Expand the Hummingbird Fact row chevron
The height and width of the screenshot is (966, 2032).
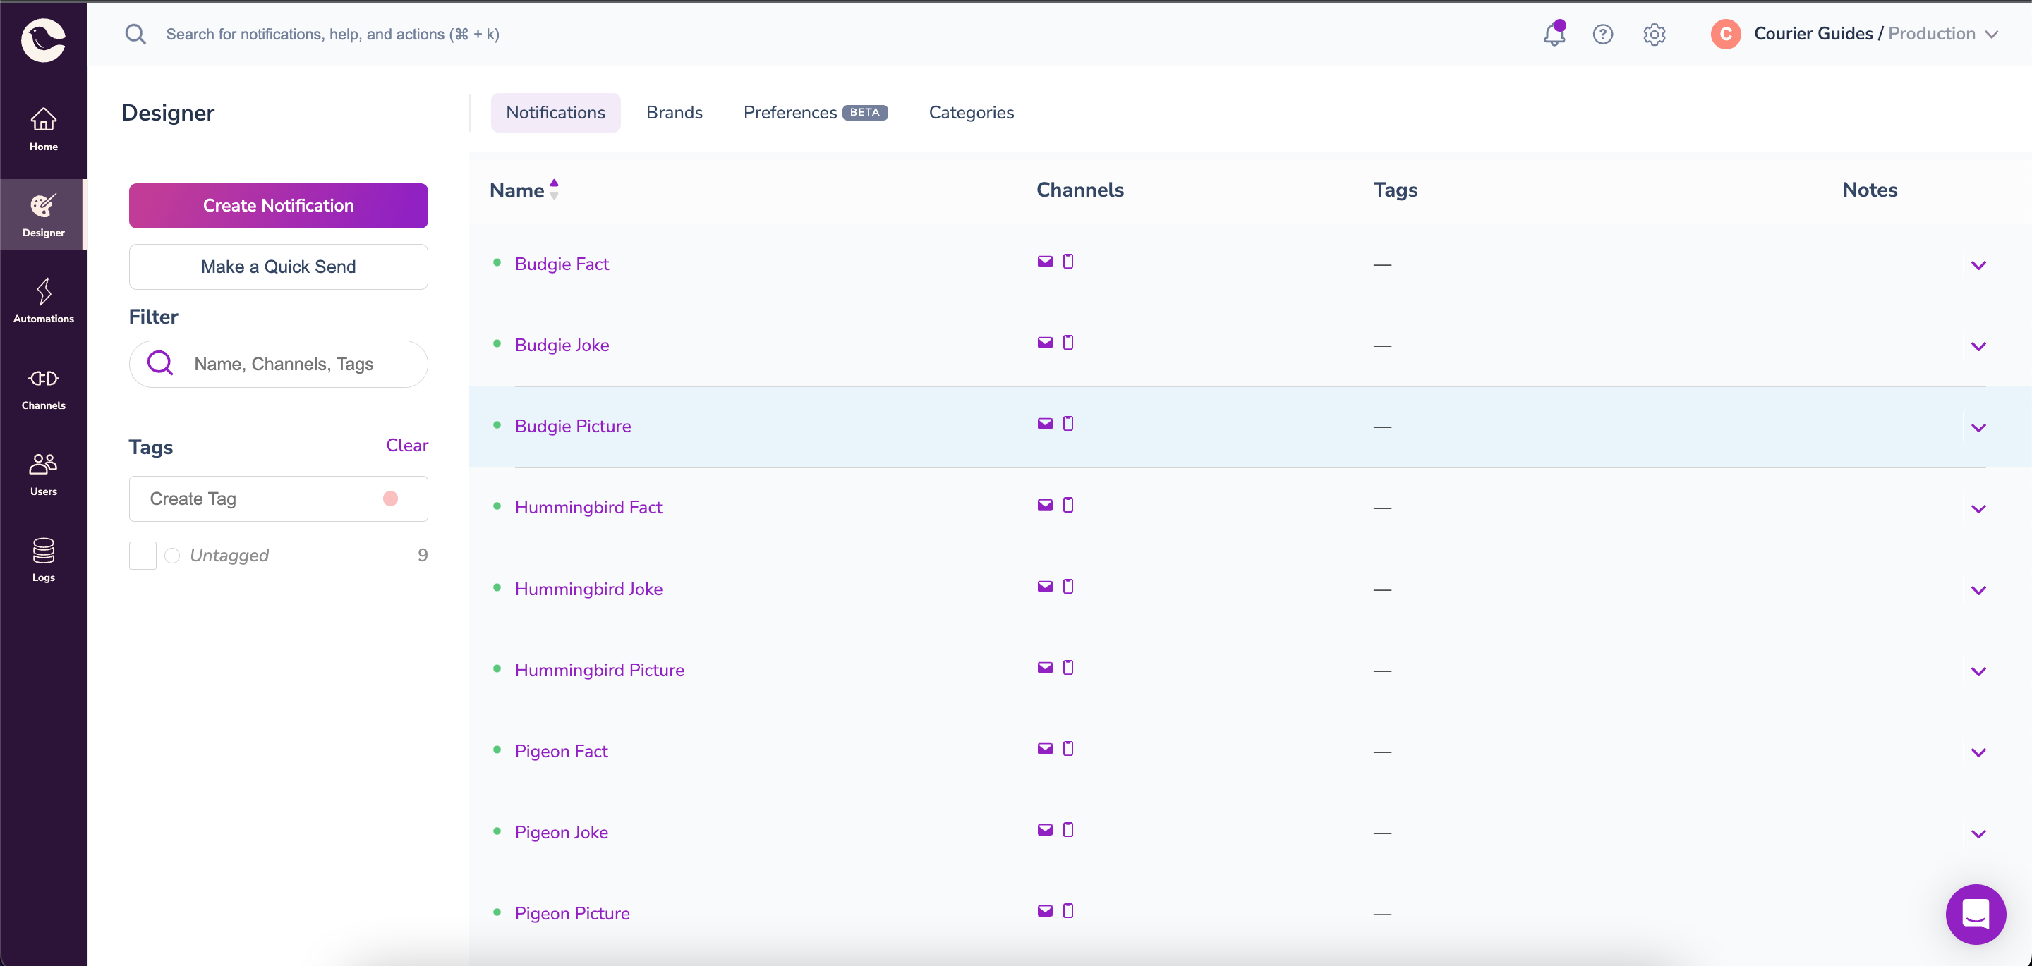point(1978,508)
